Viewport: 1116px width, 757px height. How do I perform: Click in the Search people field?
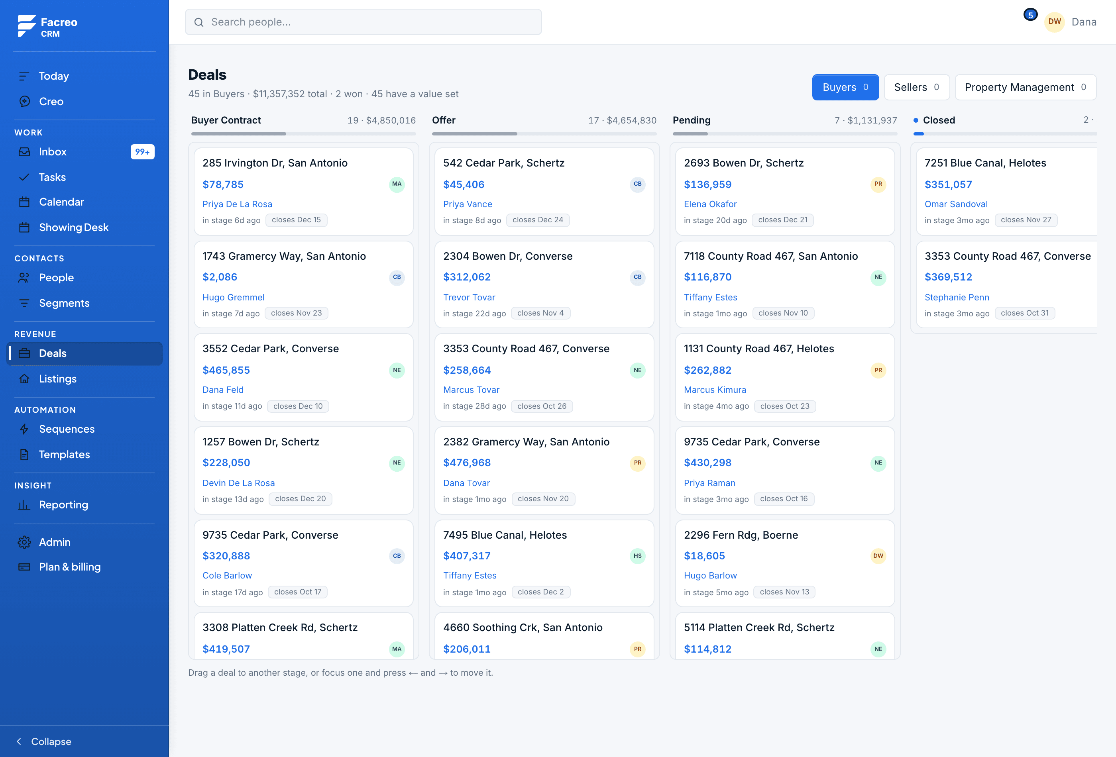click(x=363, y=22)
